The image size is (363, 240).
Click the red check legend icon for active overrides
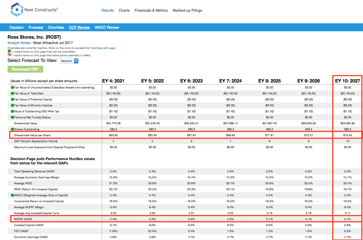click(9, 55)
